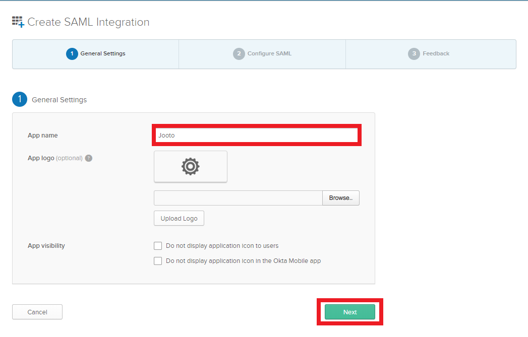Check Do not display icon in Okta Mobile app
The width and height of the screenshot is (528, 337).
click(x=158, y=261)
